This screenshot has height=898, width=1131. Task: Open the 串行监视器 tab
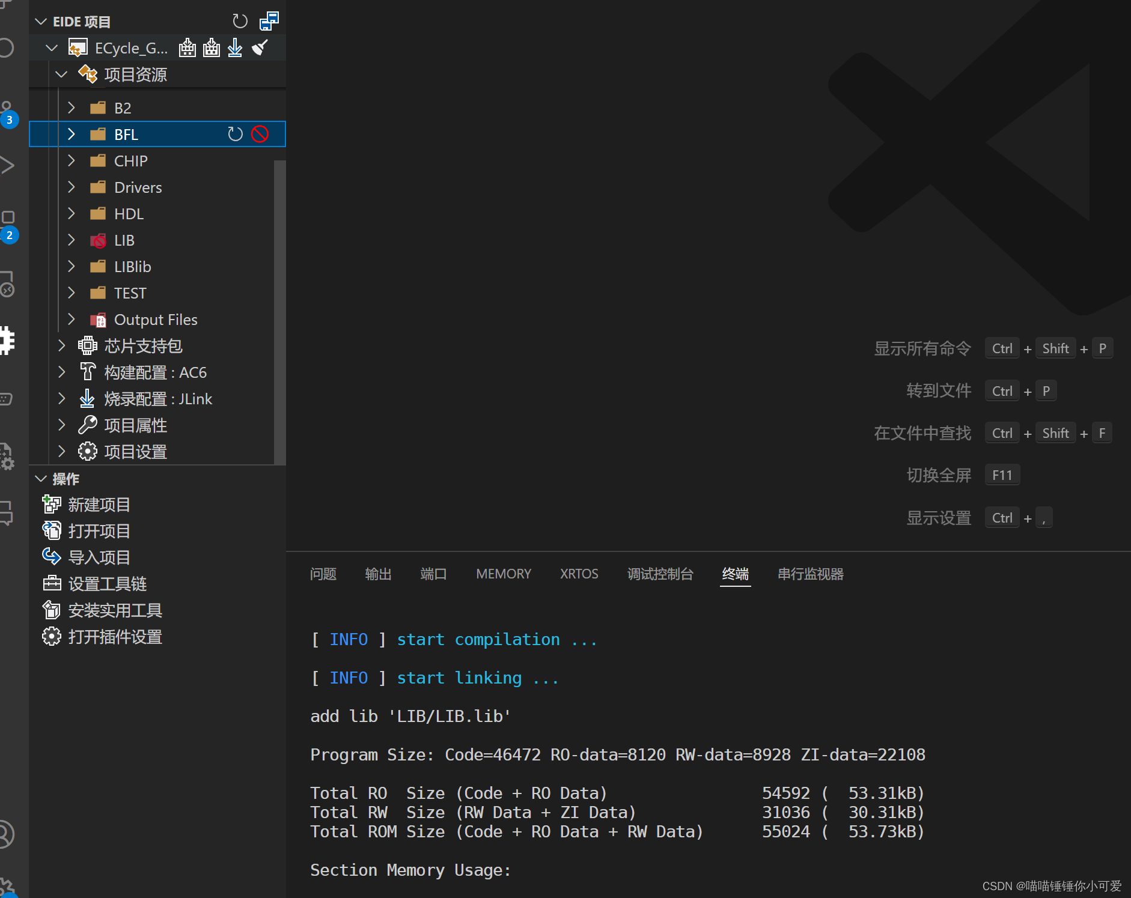coord(811,574)
